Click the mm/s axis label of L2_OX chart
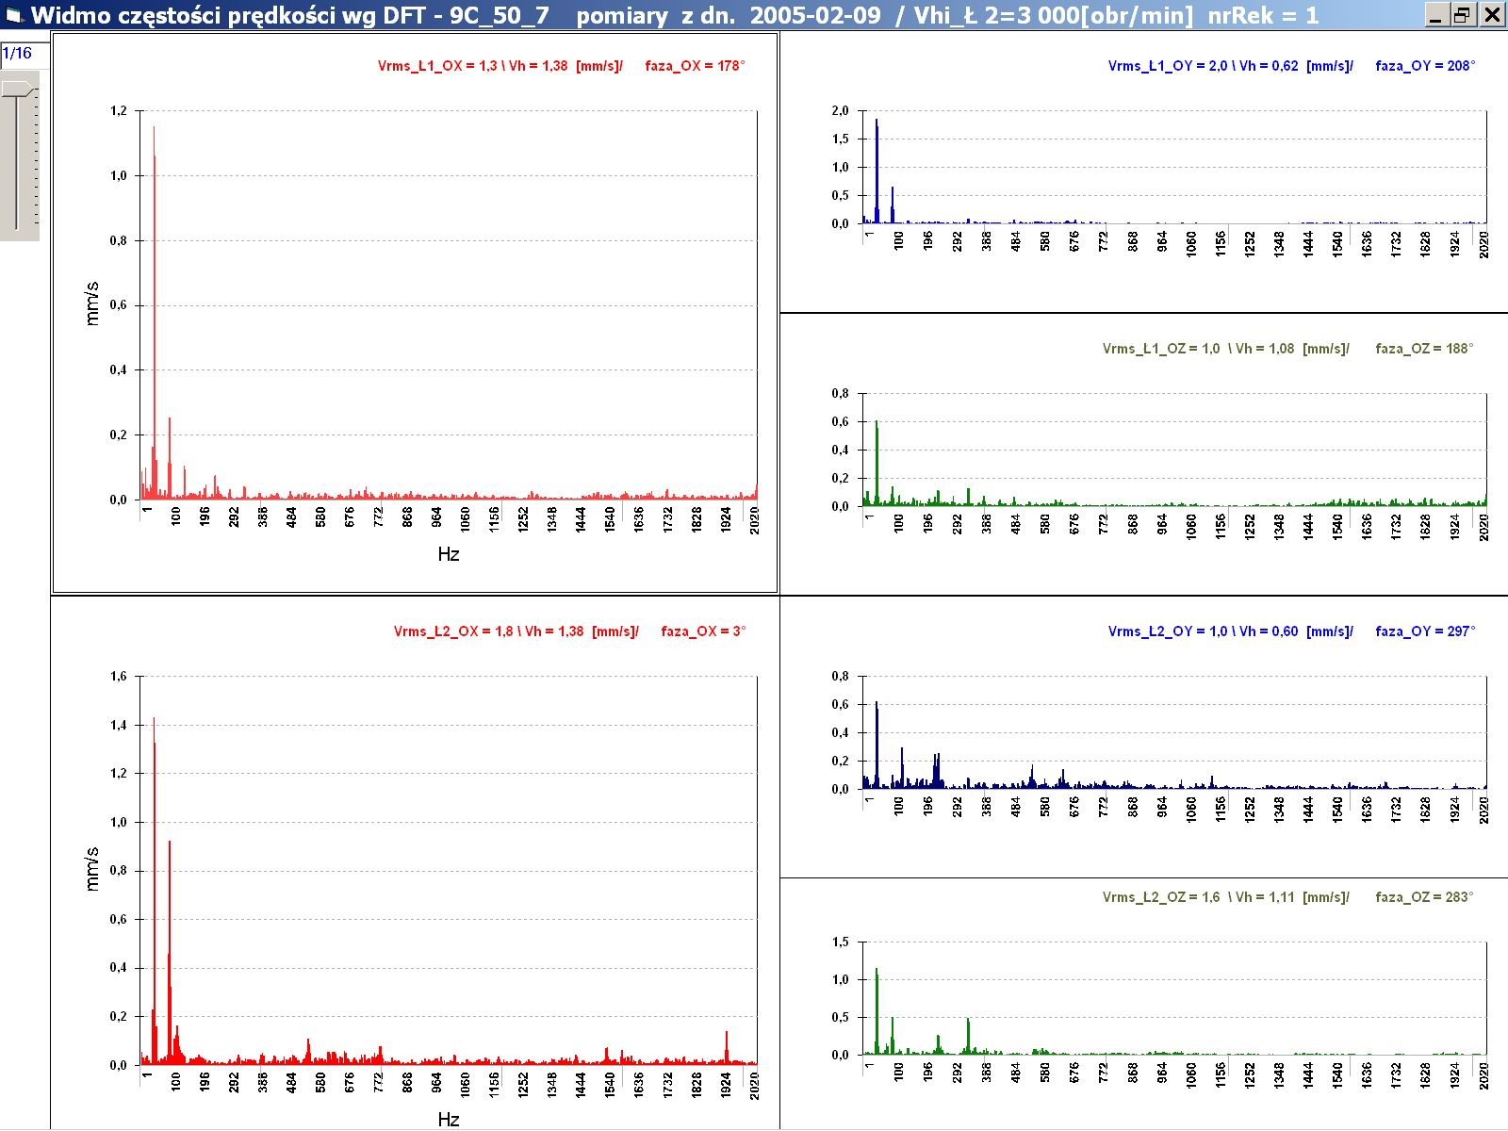The width and height of the screenshot is (1508, 1131). [x=92, y=869]
